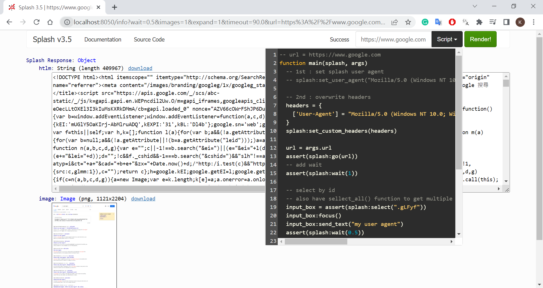Download the html string response

tap(140, 68)
